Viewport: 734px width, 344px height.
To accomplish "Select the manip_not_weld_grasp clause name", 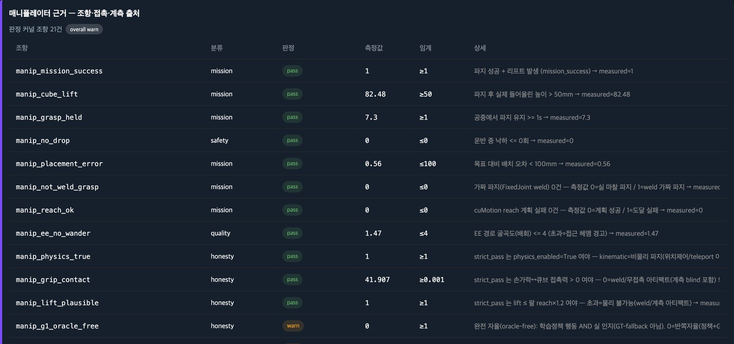I will pos(57,187).
